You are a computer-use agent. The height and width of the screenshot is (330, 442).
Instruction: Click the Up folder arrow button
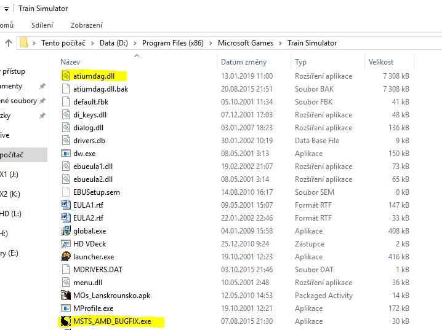tap(9, 43)
